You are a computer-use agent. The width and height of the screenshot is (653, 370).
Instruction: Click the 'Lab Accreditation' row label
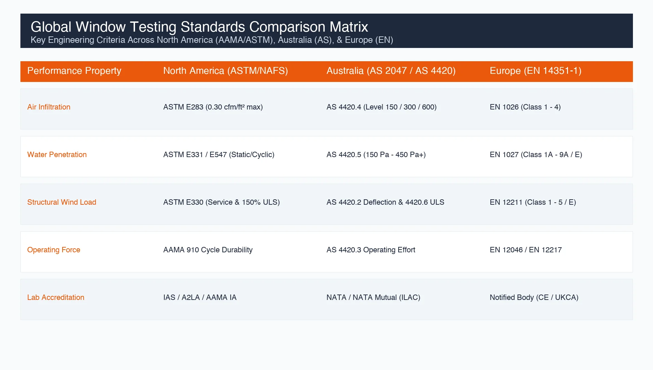tap(56, 298)
